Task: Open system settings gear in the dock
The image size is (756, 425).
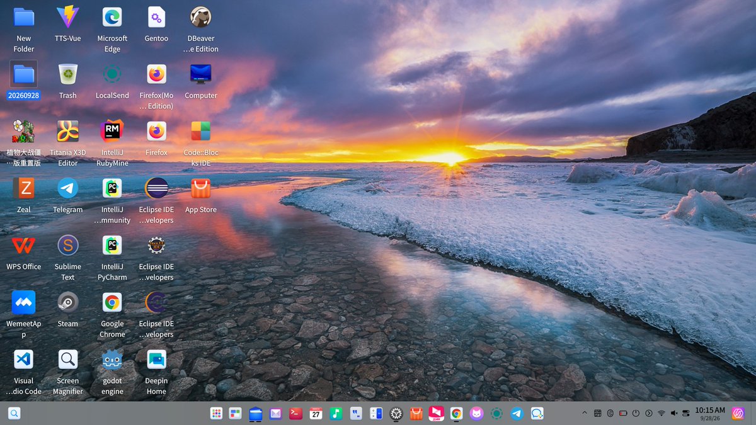Action: pyautogui.click(x=396, y=414)
